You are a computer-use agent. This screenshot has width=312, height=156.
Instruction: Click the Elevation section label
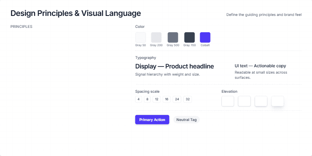229,92
